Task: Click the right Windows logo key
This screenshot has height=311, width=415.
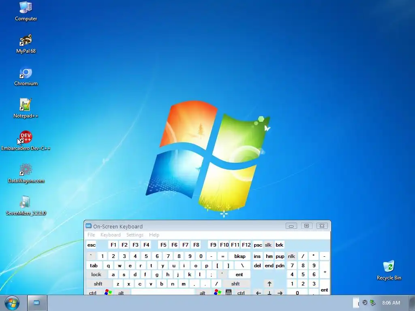Action: pos(218,292)
